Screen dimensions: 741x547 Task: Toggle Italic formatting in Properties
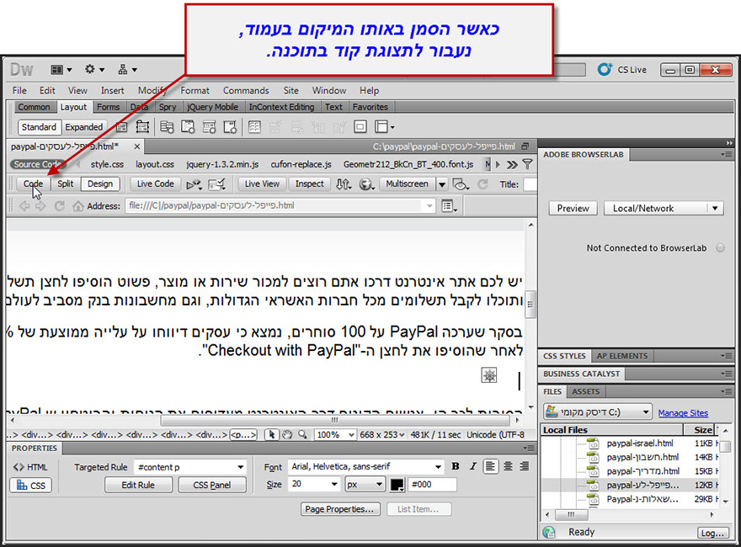tap(472, 467)
